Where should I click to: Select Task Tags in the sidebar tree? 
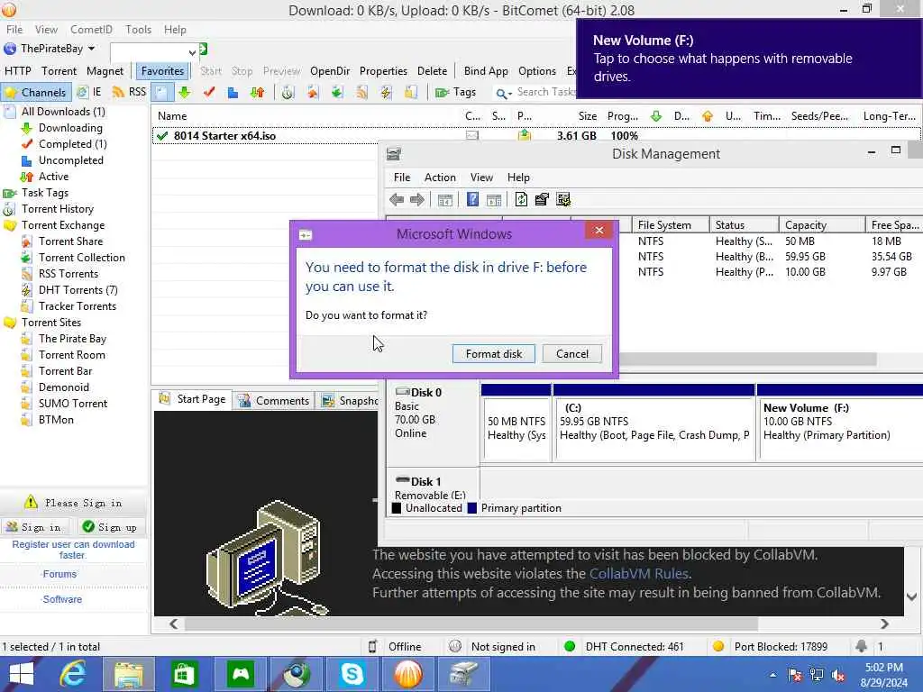(45, 193)
